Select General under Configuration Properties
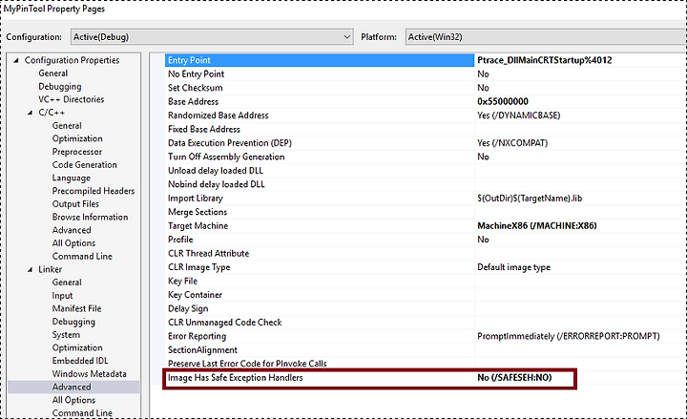Viewport: 687px width, 419px height. pyautogui.click(x=53, y=73)
